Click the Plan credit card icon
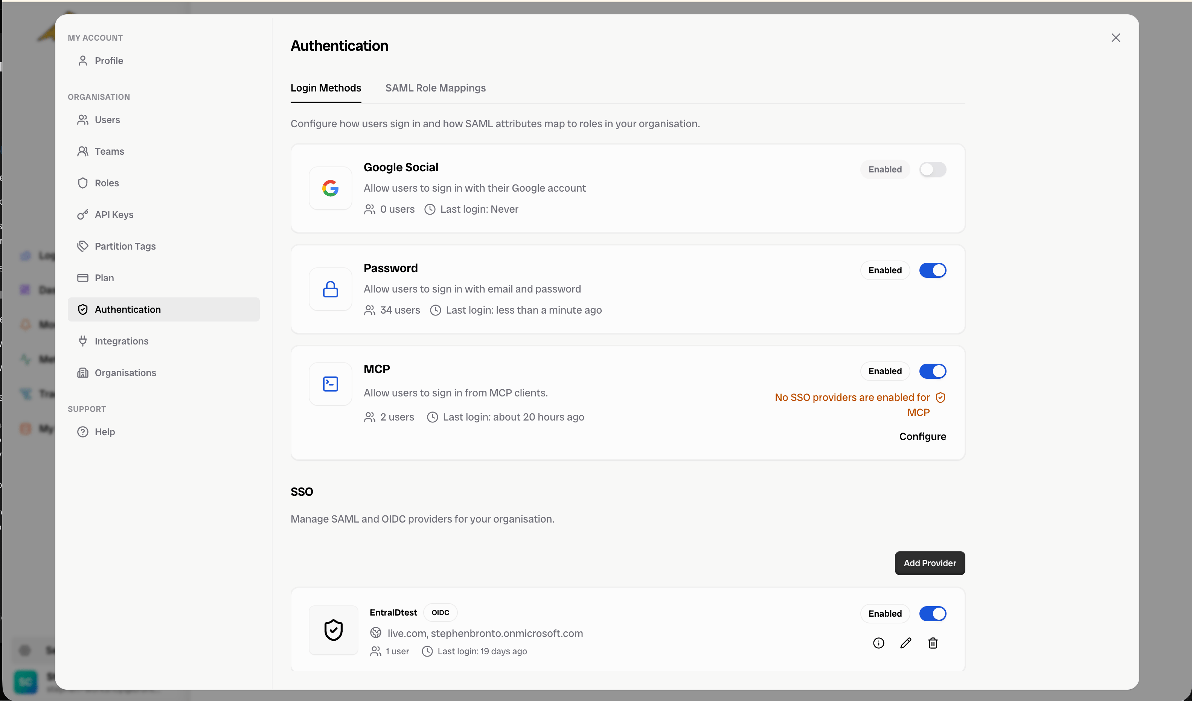 83,278
